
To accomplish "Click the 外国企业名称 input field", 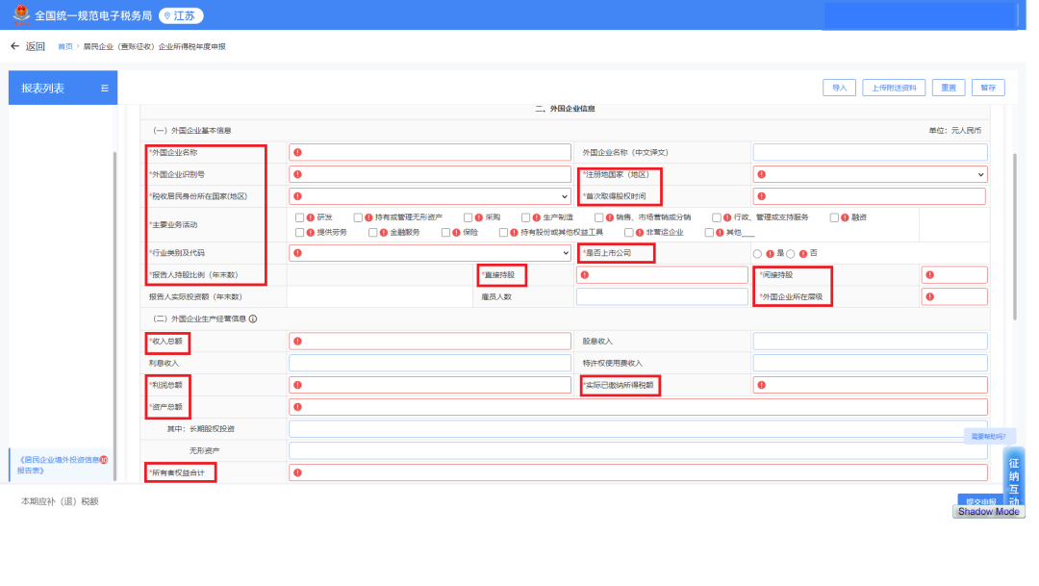I will pyautogui.click(x=429, y=152).
